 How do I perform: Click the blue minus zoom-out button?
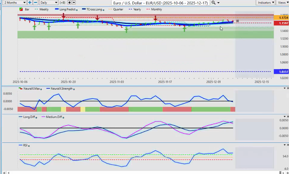click(35, 3)
